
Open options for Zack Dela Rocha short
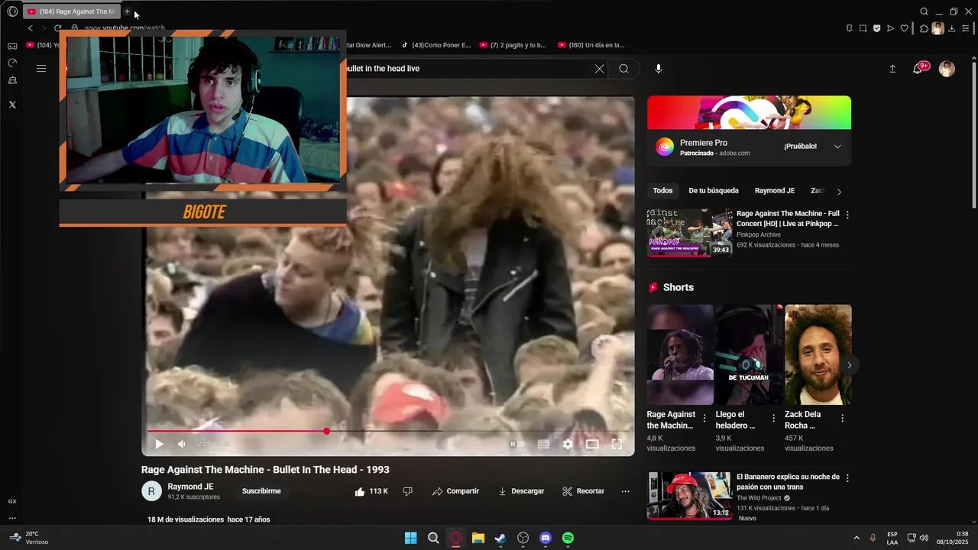point(843,418)
